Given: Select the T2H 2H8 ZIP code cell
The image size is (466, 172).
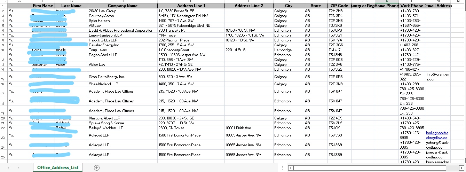Looking at the screenshot, I should (x=339, y=11).
